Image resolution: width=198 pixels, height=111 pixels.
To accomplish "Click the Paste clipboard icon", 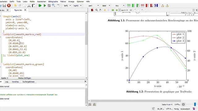I will [x=33, y=6].
